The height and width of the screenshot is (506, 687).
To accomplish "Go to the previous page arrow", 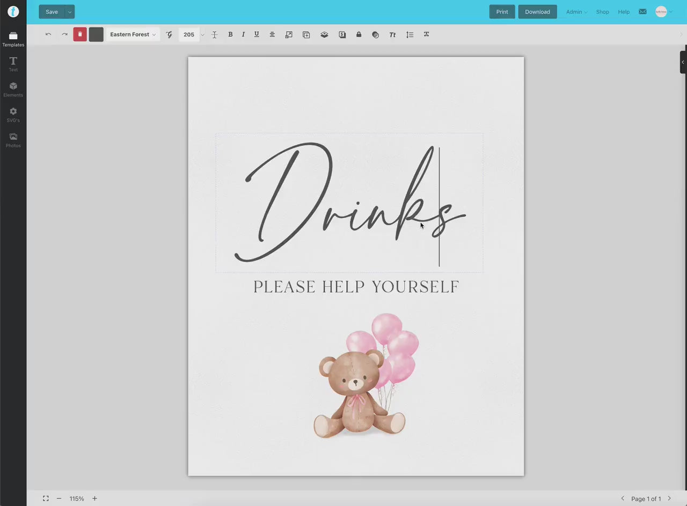I will pos(623,498).
